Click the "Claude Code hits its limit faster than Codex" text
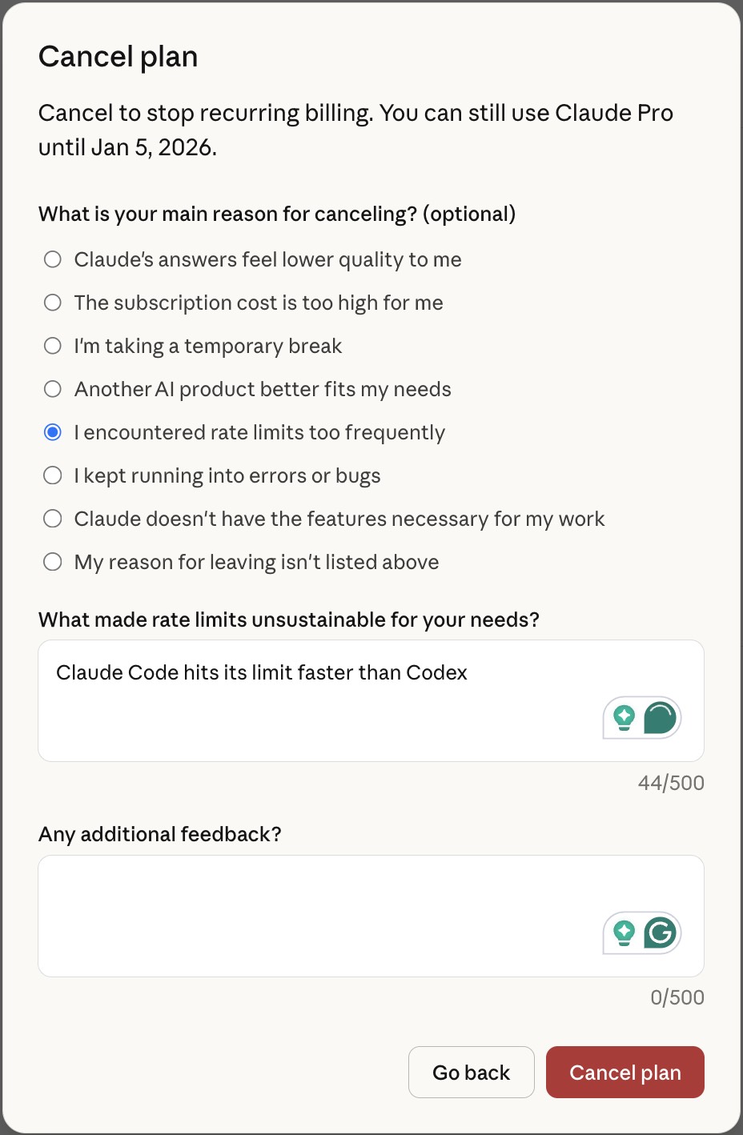 point(262,672)
